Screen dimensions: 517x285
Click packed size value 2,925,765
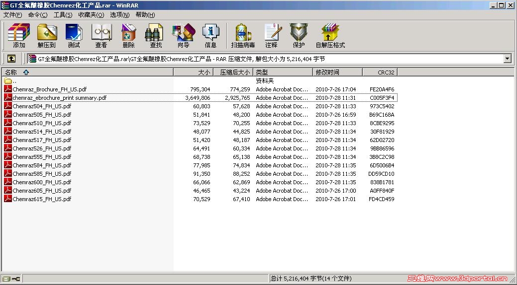click(237, 98)
